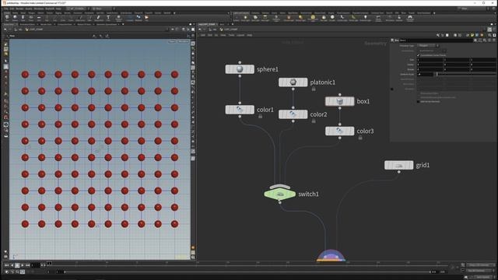Switch to Rigid Bodies shelf tab

(293, 13)
